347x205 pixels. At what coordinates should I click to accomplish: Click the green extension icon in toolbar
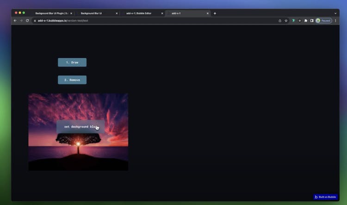pyautogui.click(x=293, y=20)
